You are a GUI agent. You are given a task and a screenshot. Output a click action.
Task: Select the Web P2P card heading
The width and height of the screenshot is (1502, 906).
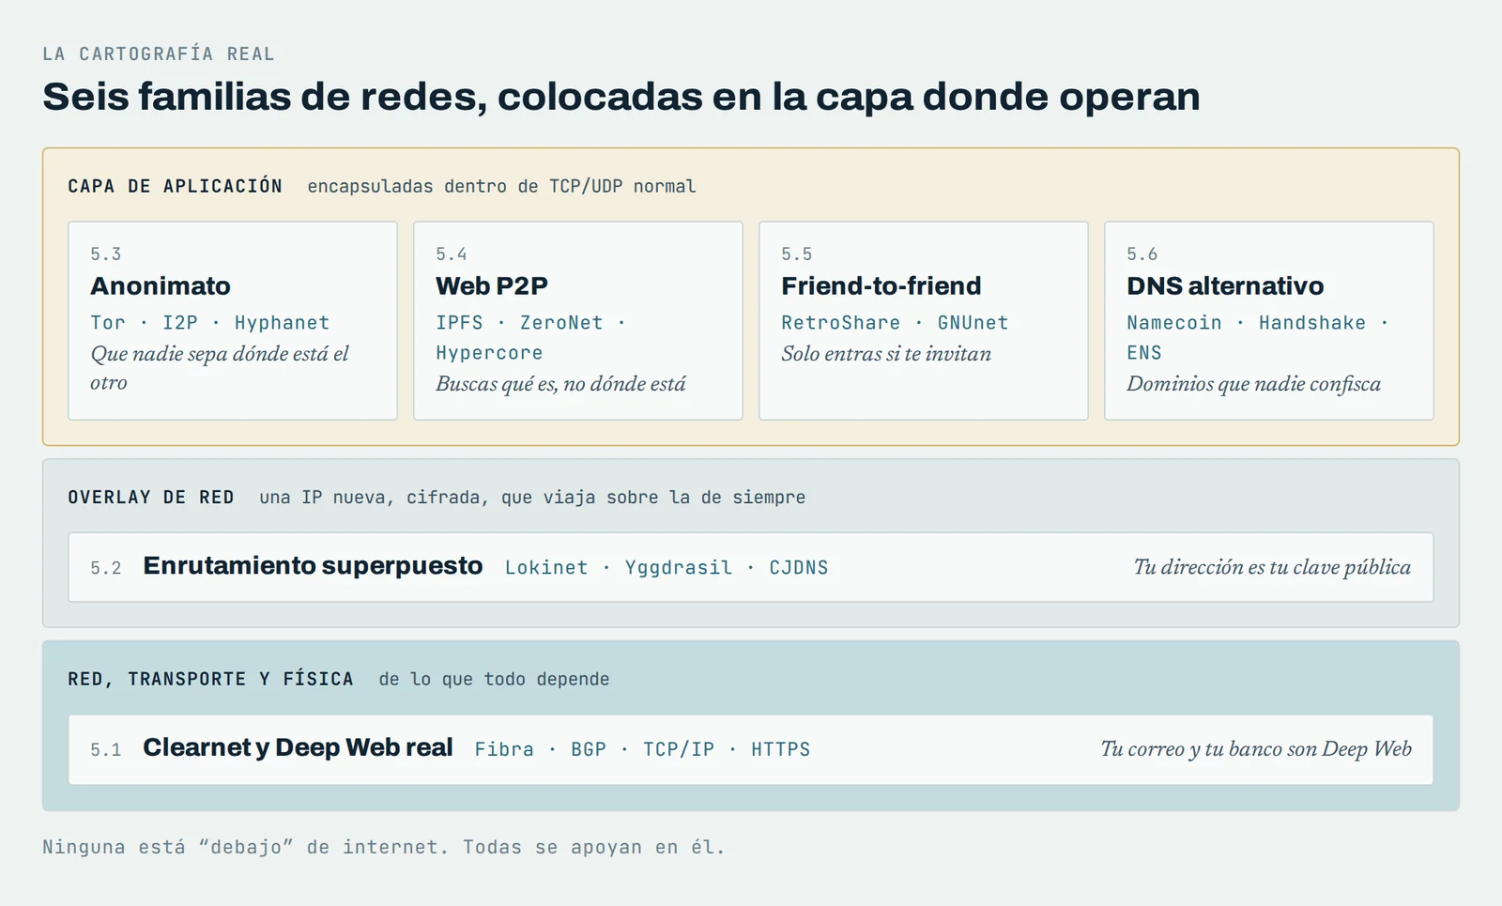click(x=492, y=286)
